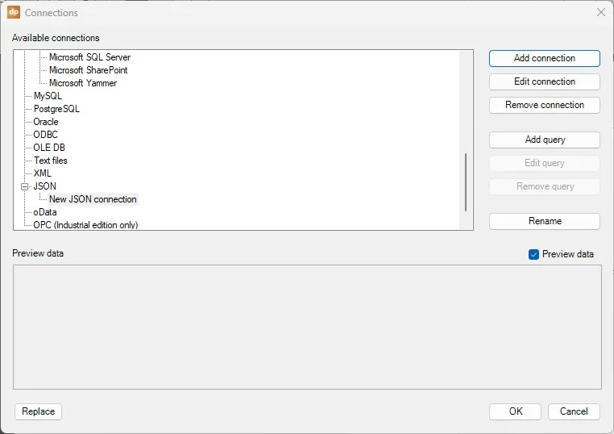
Task: Click the Rename button
Action: click(544, 222)
